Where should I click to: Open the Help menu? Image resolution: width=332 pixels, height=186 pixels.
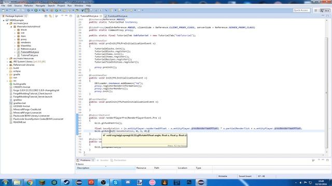(88, 6)
